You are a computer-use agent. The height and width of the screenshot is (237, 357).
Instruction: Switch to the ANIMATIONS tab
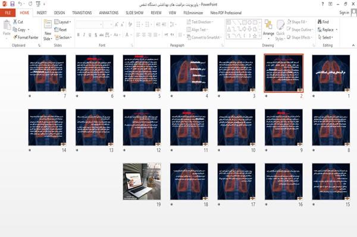[x=109, y=12]
